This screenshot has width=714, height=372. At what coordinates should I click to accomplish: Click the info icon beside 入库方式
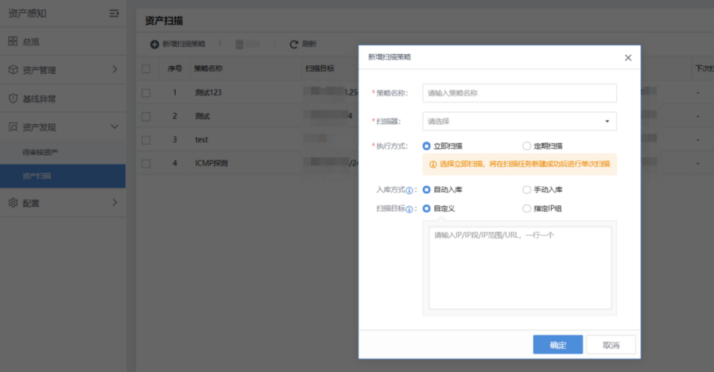pyautogui.click(x=410, y=190)
